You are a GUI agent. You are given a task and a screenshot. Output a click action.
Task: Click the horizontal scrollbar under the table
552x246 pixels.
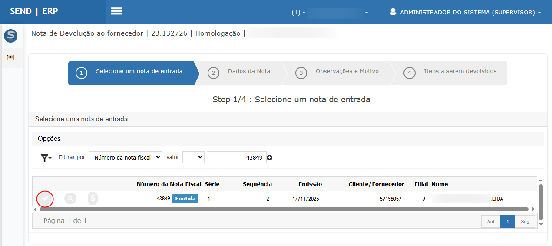click(x=282, y=209)
